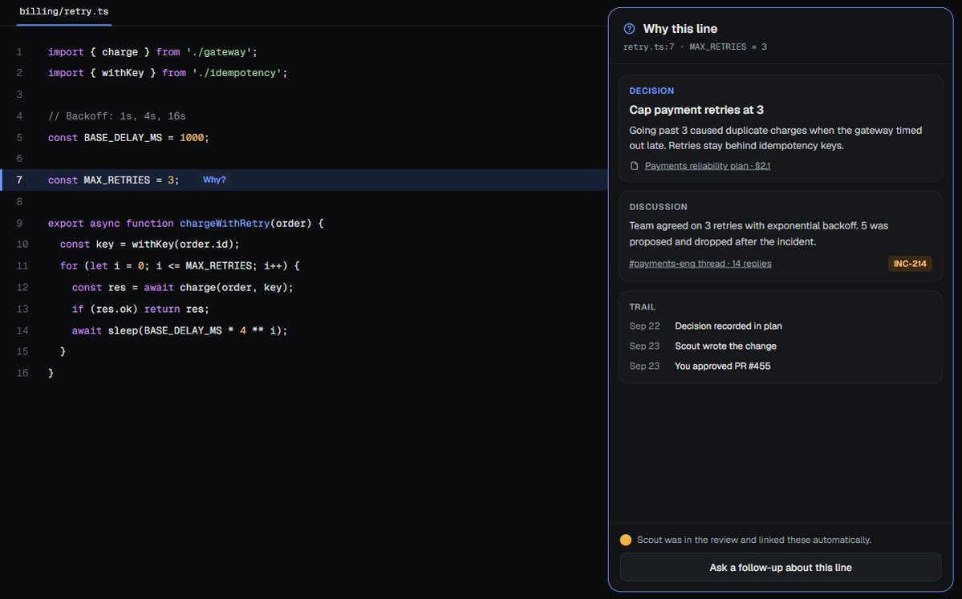Ask a follow-up about this line

tap(781, 568)
